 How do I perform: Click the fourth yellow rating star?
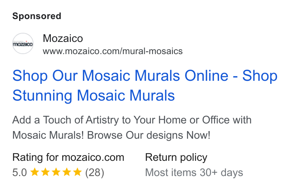click(66, 172)
